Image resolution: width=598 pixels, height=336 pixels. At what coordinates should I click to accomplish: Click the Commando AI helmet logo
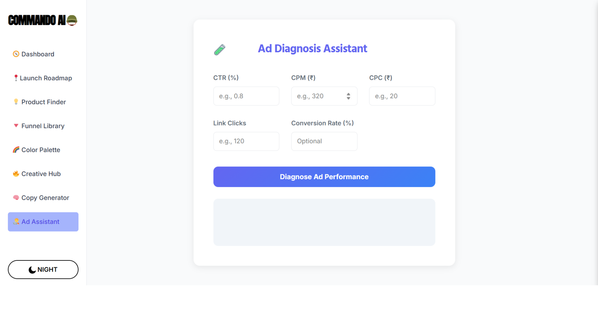tap(72, 21)
